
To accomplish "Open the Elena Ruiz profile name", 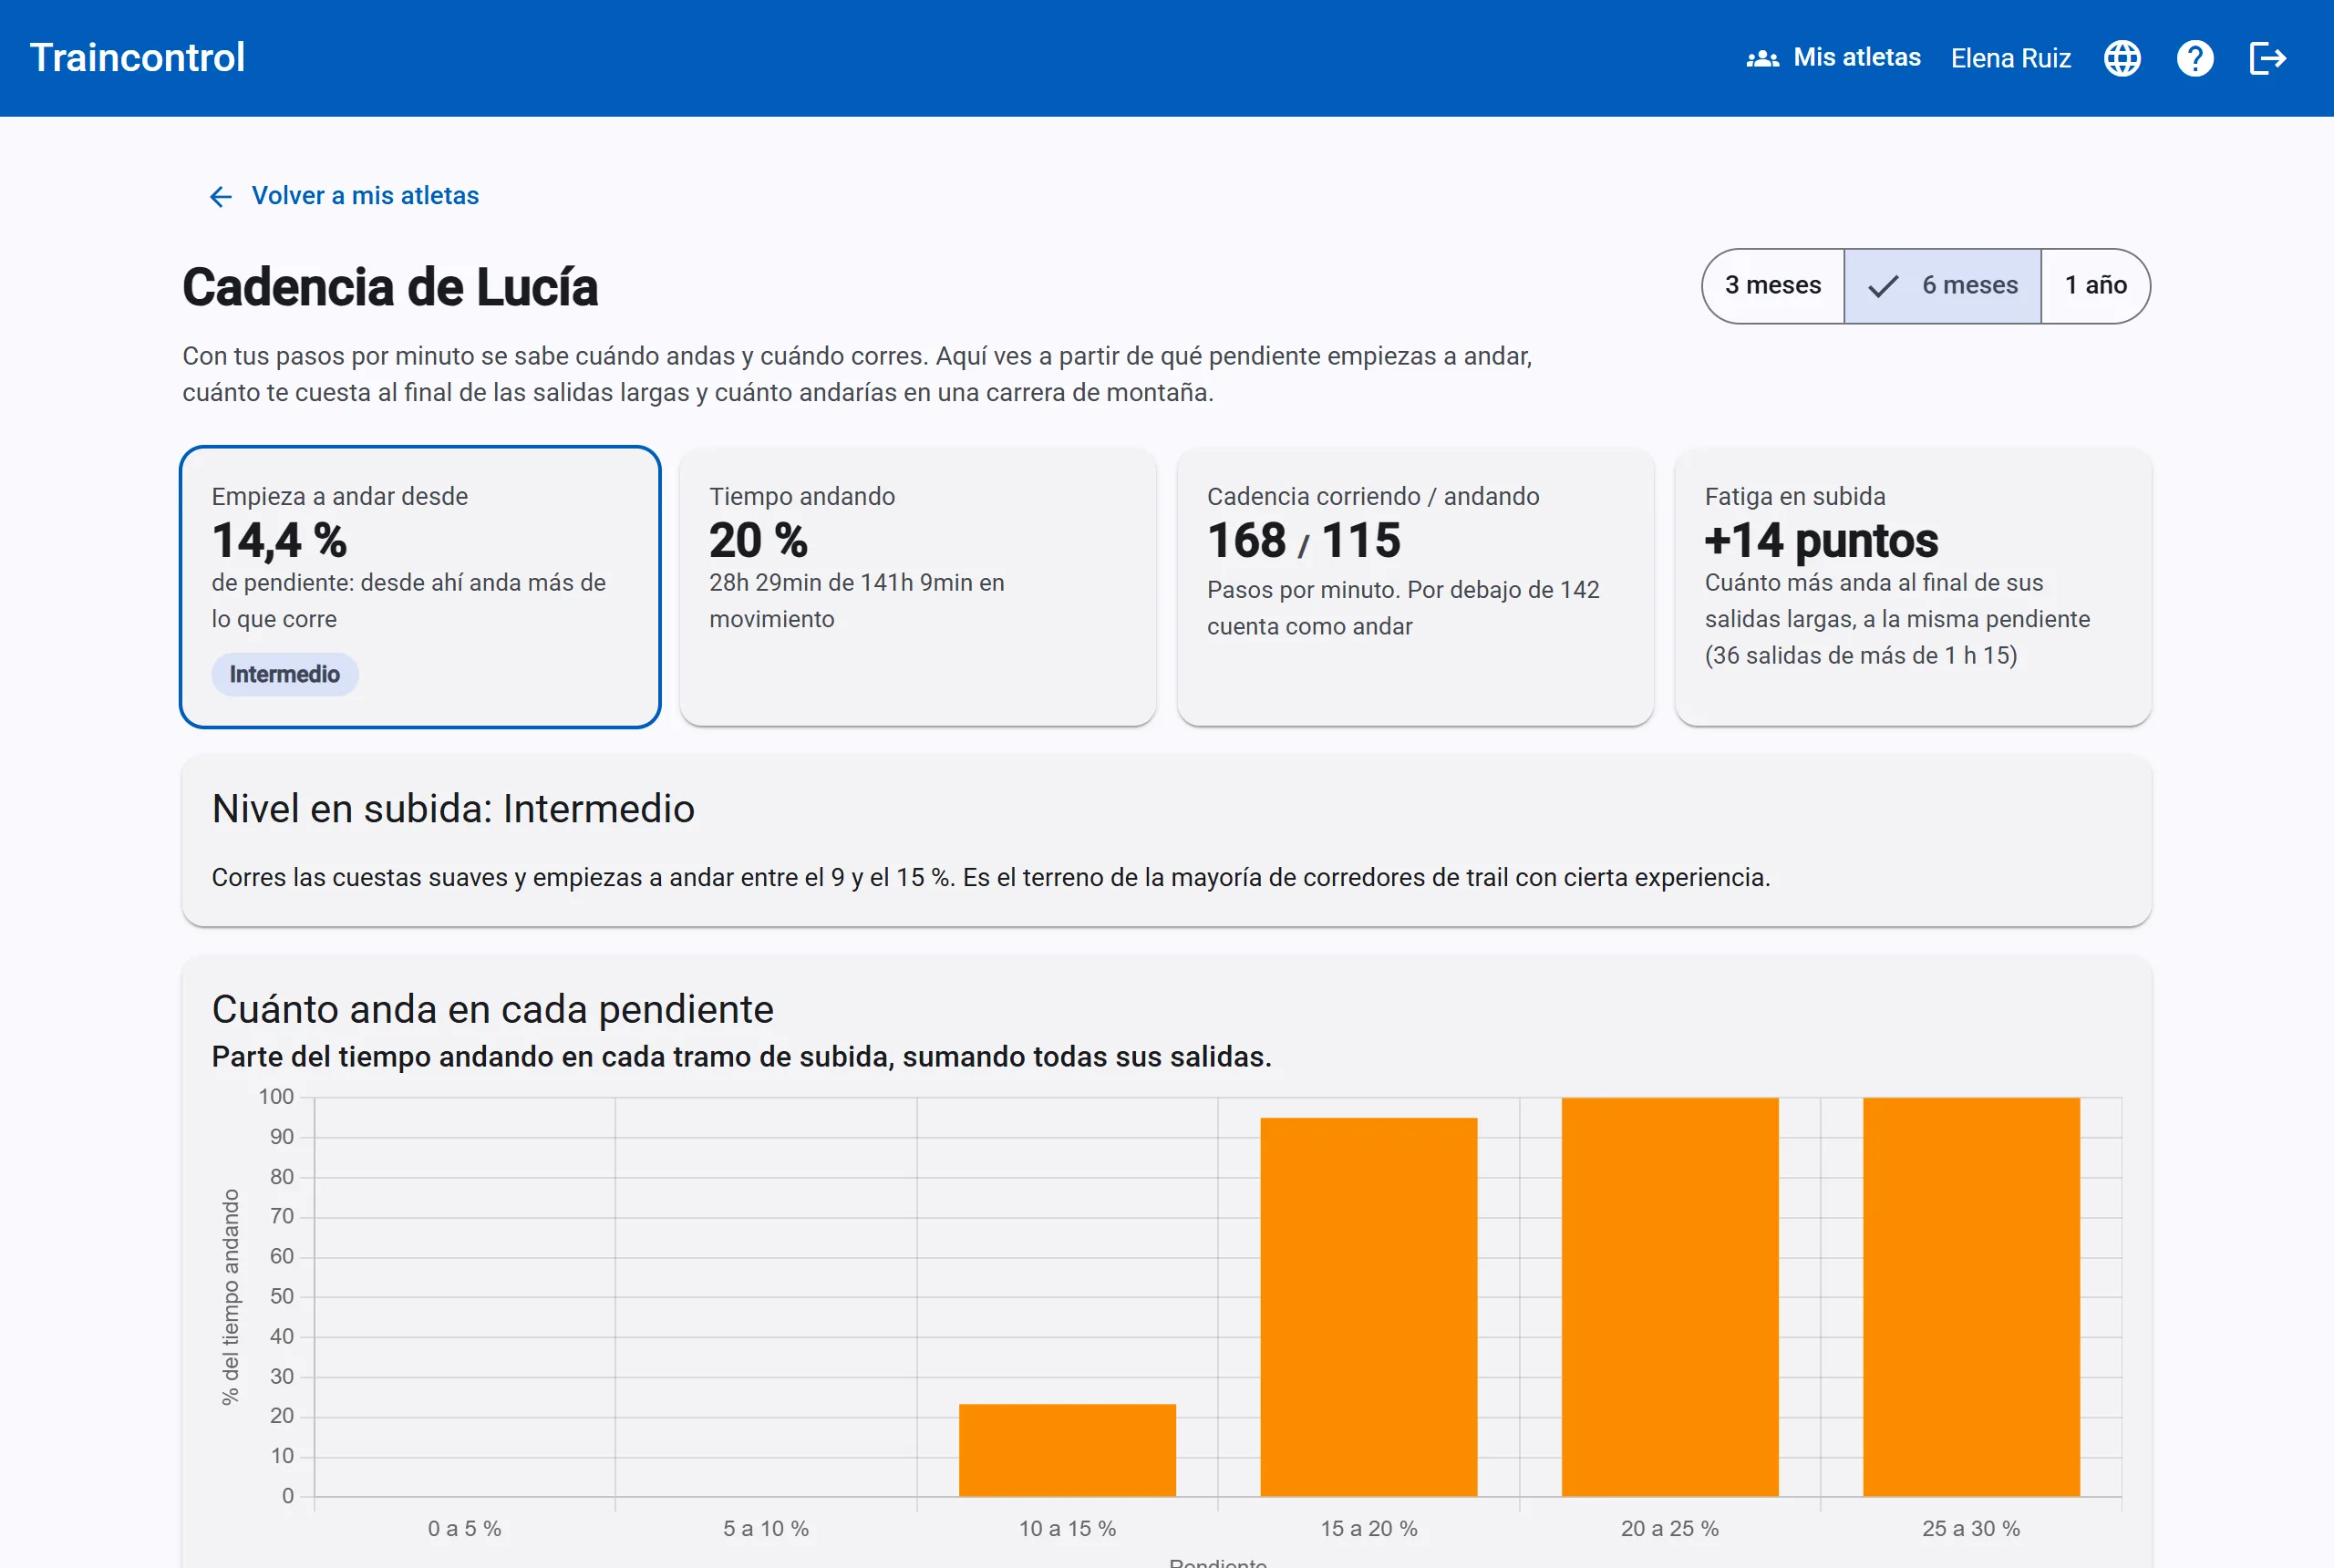I will (2010, 58).
